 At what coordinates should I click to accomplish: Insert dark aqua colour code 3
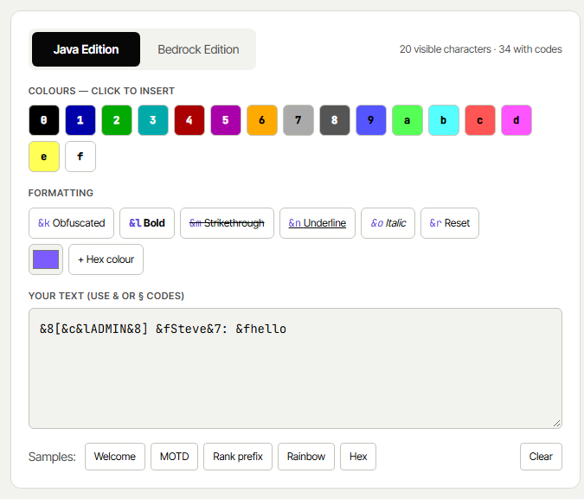pos(152,120)
